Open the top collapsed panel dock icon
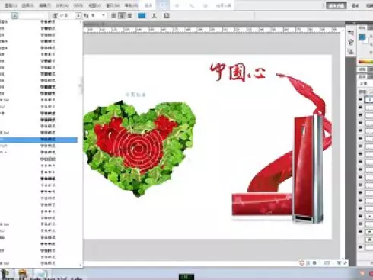Viewport: 373px width, 280px height. pyautogui.click(x=351, y=33)
